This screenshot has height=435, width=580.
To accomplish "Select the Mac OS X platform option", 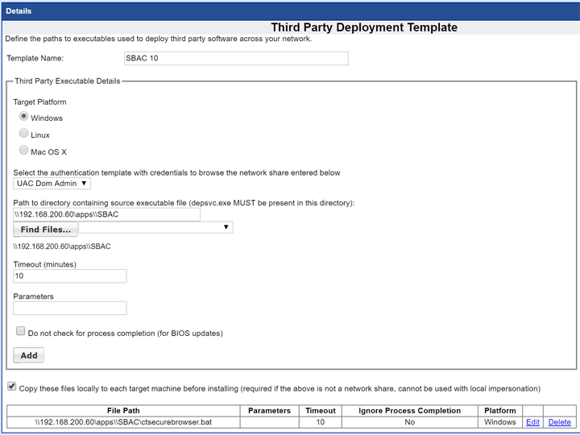I will [24, 151].
